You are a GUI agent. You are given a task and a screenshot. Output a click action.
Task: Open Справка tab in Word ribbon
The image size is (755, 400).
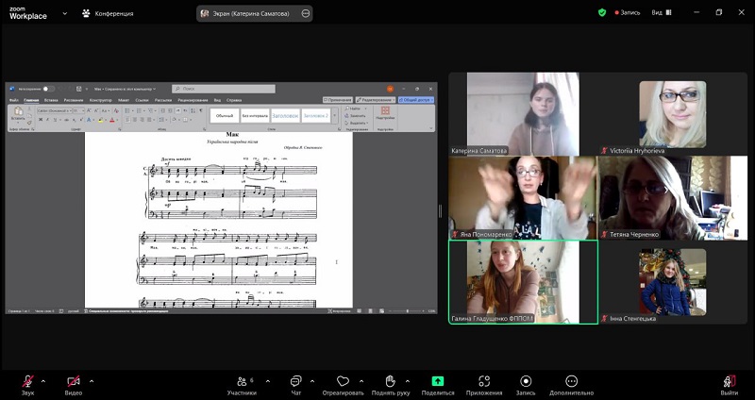click(234, 100)
